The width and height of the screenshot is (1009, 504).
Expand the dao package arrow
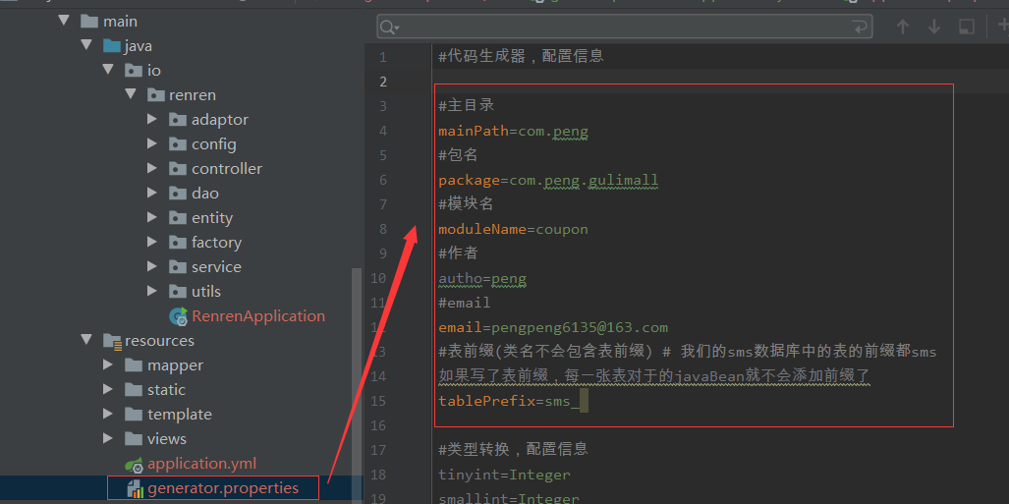tap(152, 193)
